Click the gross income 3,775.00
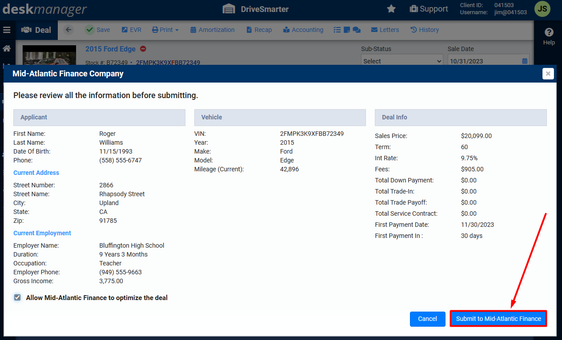Viewport: 562px width, 340px height. click(111, 281)
